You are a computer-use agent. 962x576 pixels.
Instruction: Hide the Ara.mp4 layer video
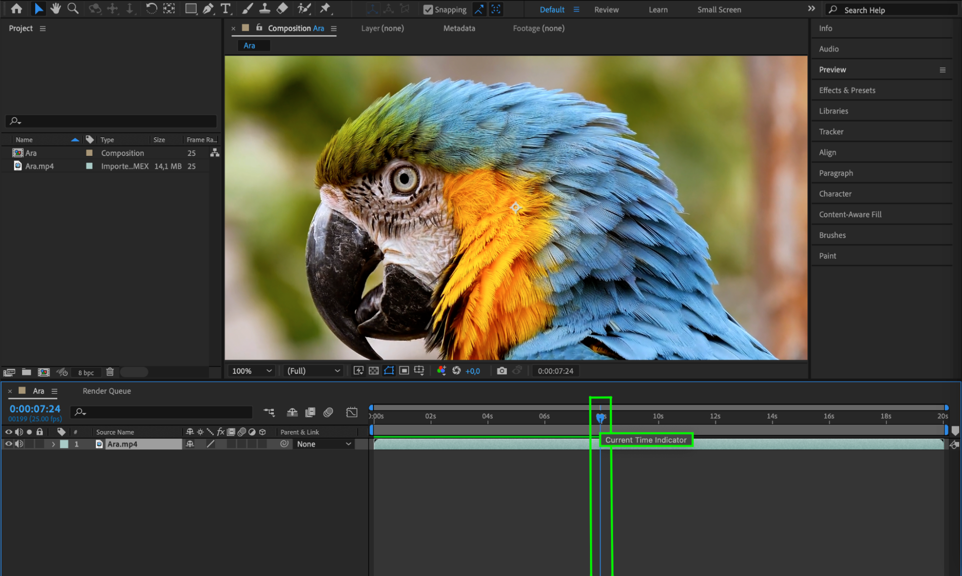coord(9,444)
